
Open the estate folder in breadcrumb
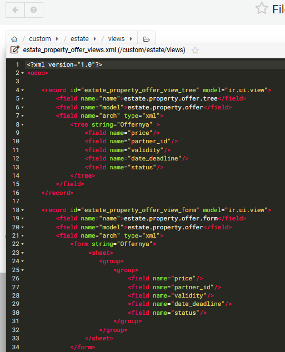pos(79,39)
